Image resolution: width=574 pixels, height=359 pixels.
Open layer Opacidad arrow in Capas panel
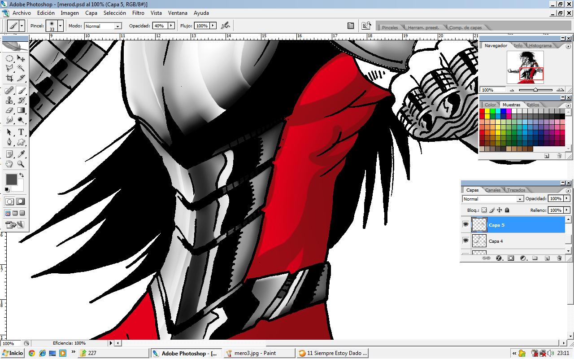point(567,198)
